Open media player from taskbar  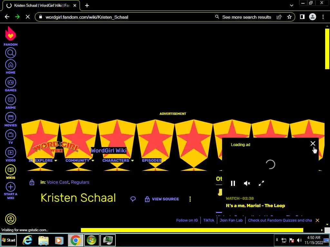click(59, 240)
